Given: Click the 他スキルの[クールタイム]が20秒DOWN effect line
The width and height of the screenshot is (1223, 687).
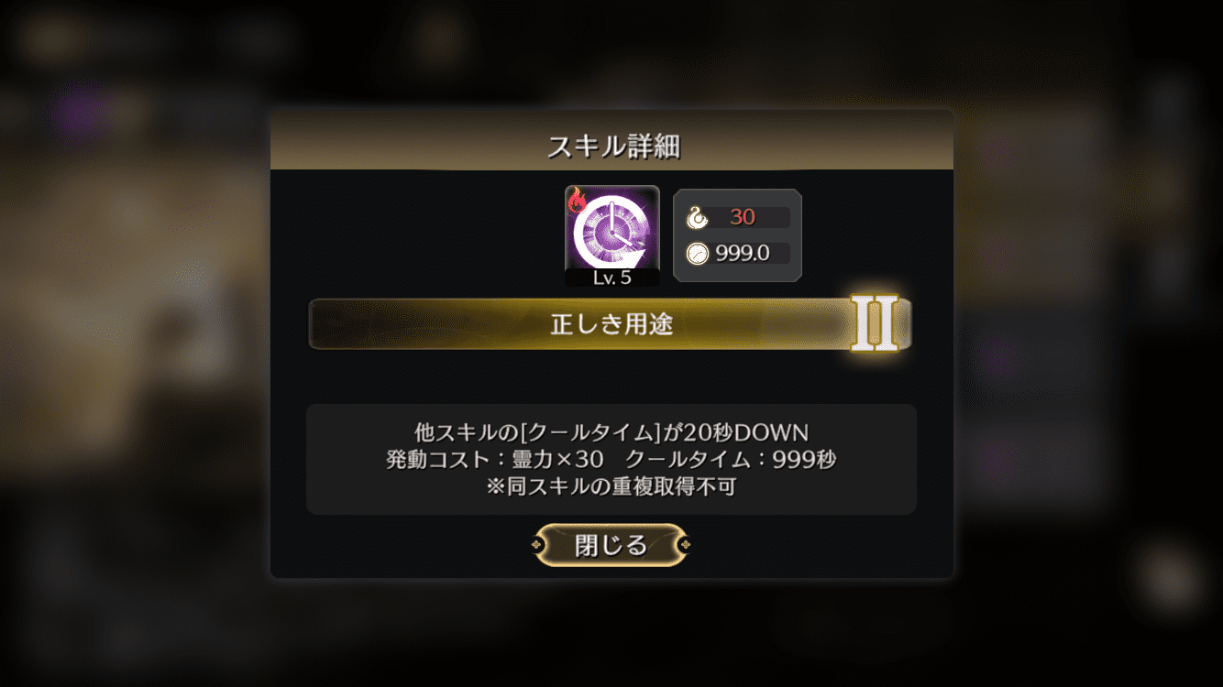Looking at the screenshot, I should coord(611,431).
